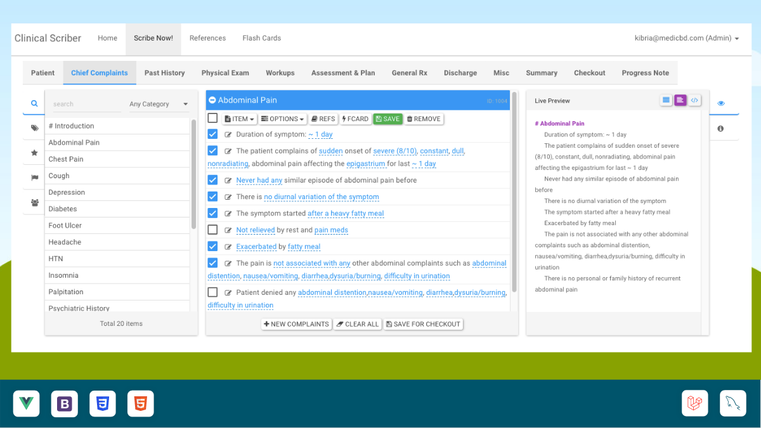This screenshot has width=761, height=428.
Task: Uncheck the 'Duration of symptom' checkbox
Action: [212, 134]
